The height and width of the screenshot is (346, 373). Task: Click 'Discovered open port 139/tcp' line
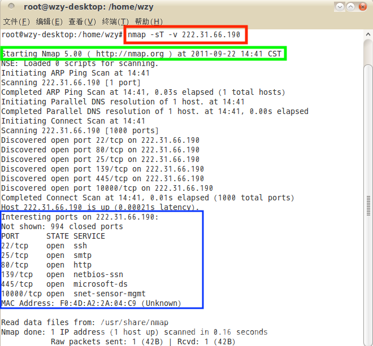102,169
